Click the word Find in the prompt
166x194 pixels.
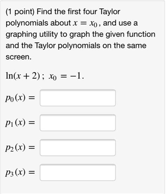(x=44, y=12)
